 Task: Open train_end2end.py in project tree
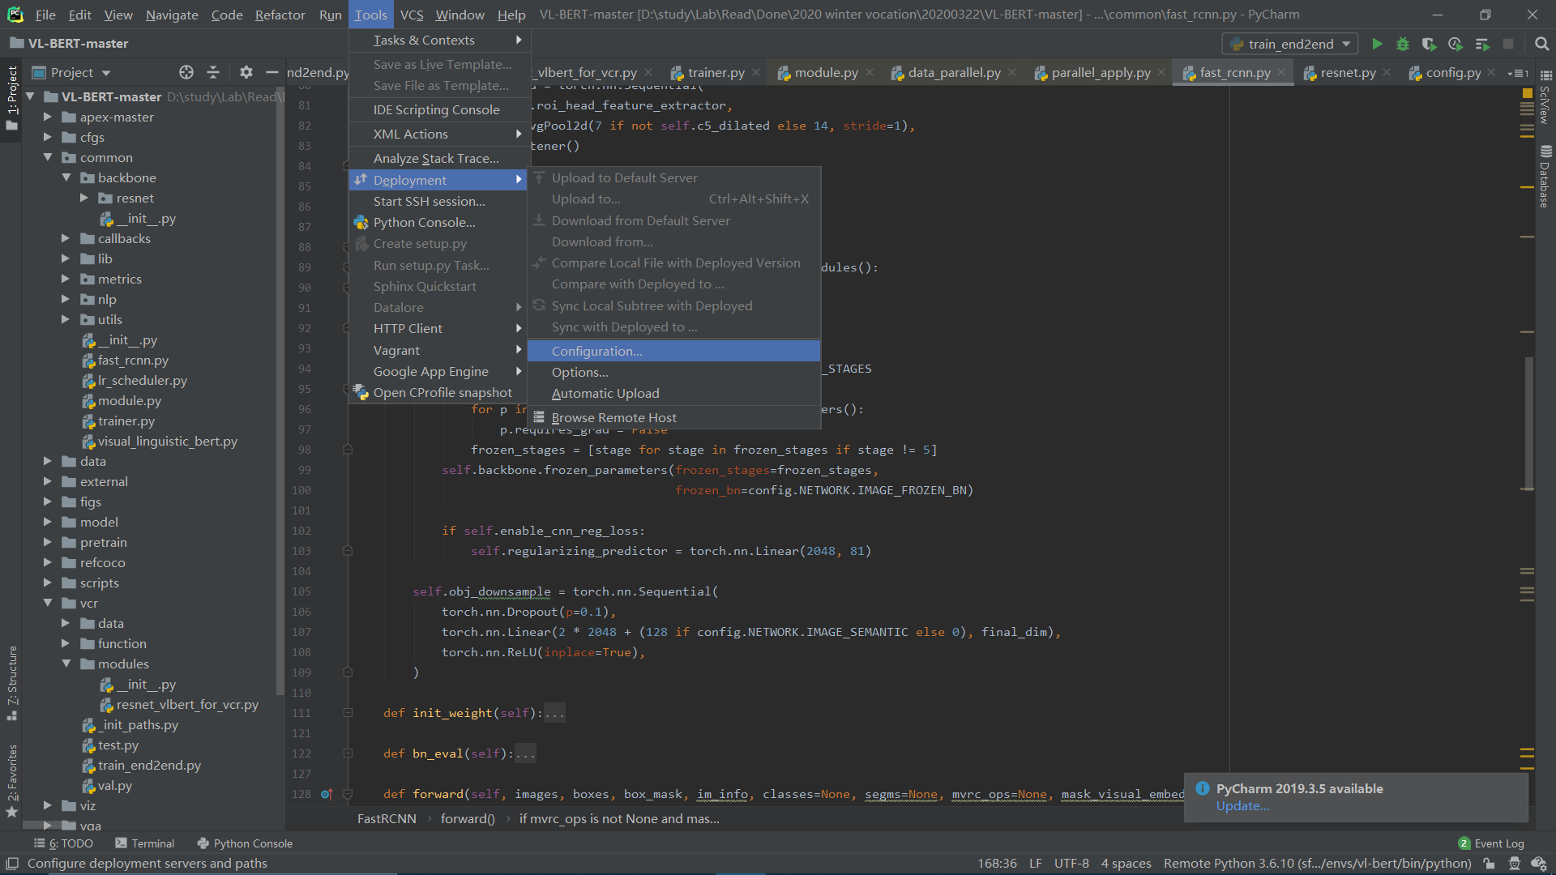point(149,765)
